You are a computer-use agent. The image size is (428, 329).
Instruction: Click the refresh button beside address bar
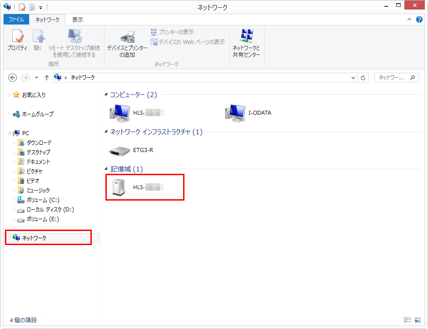tap(363, 78)
